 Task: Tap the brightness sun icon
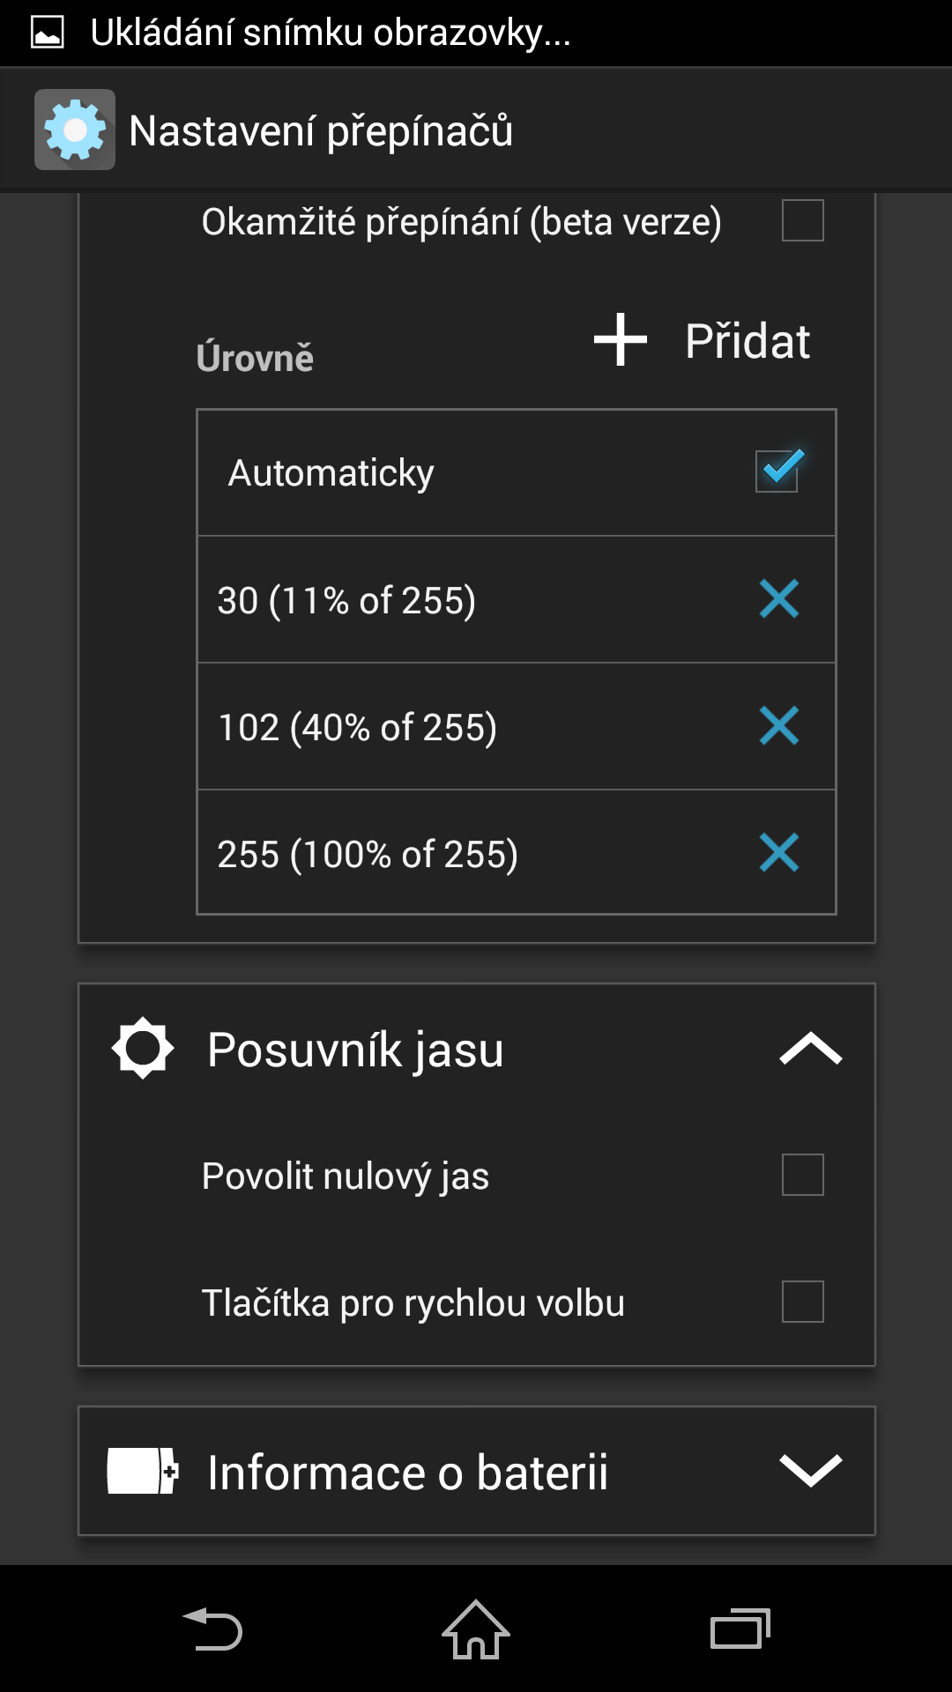143,1049
